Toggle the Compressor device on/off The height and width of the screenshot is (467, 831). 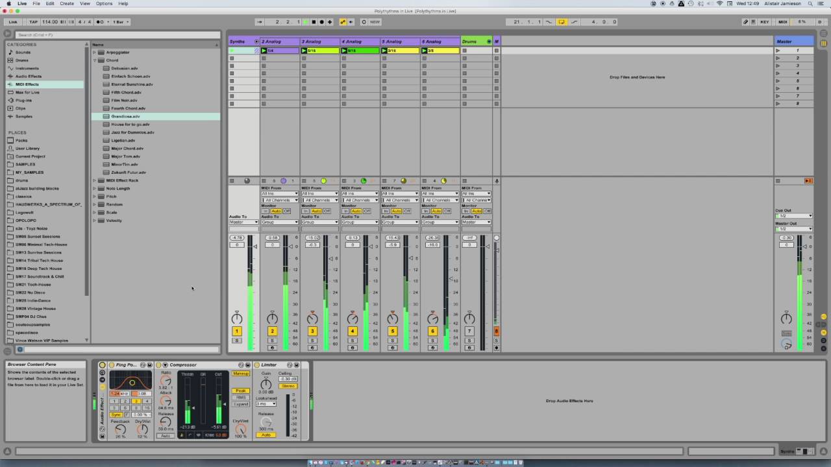[158, 365]
